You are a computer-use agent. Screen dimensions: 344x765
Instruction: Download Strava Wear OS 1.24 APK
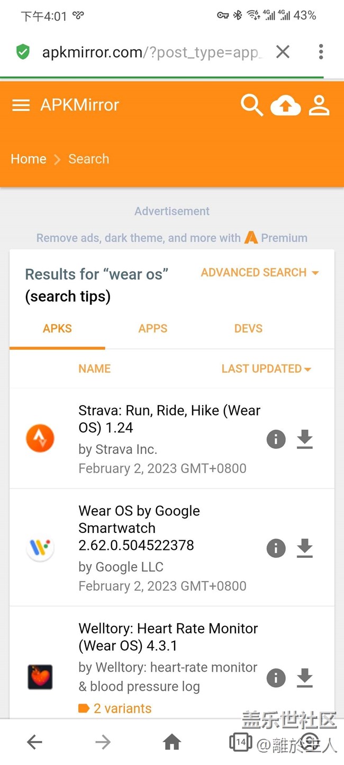[x=305, y=439]
